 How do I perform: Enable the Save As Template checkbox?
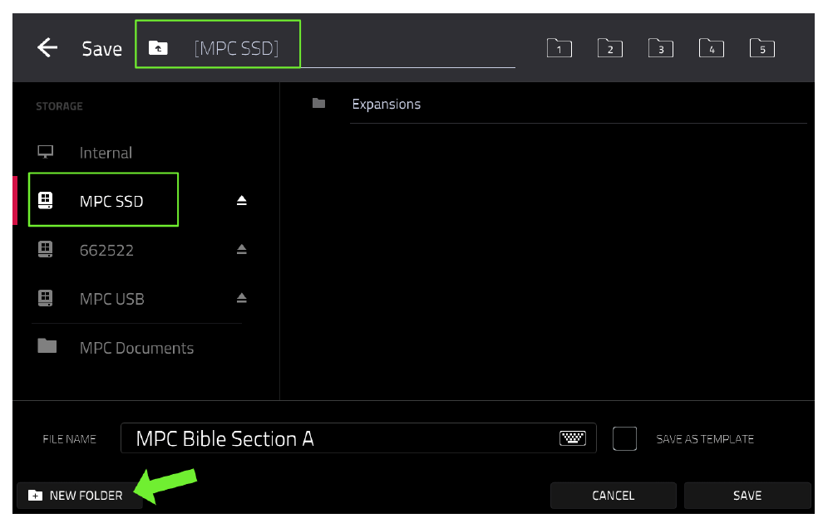pos(624,438)
